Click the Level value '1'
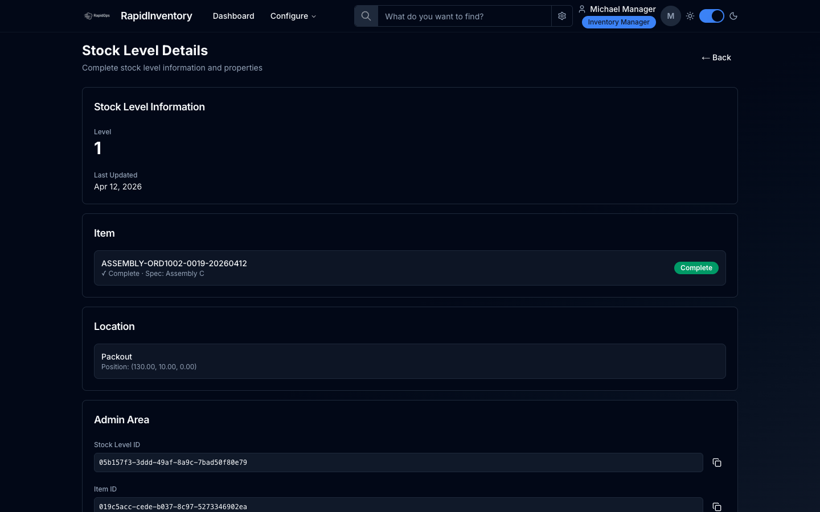820x512 pixels. pos(98,148)
